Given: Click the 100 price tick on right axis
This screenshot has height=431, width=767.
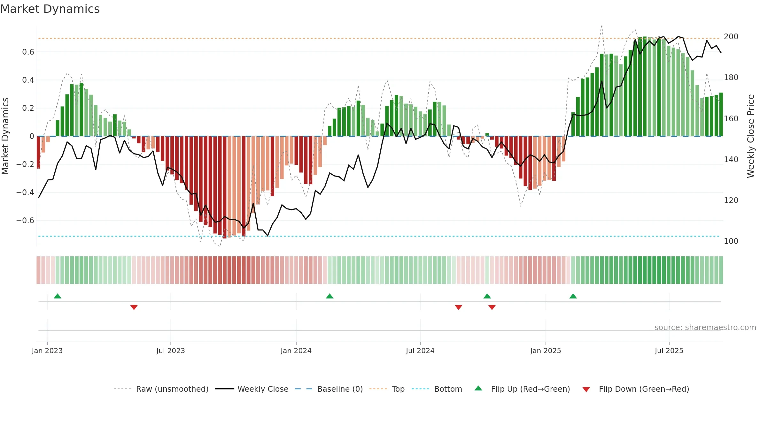Looking at the screenshot, I should point(731,241).
